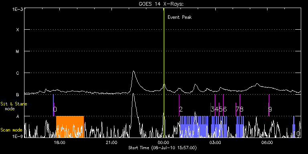This screenshot has width=308, height=154.
Task: Select the orange scan-mode observation block
Action: [70, 127]
